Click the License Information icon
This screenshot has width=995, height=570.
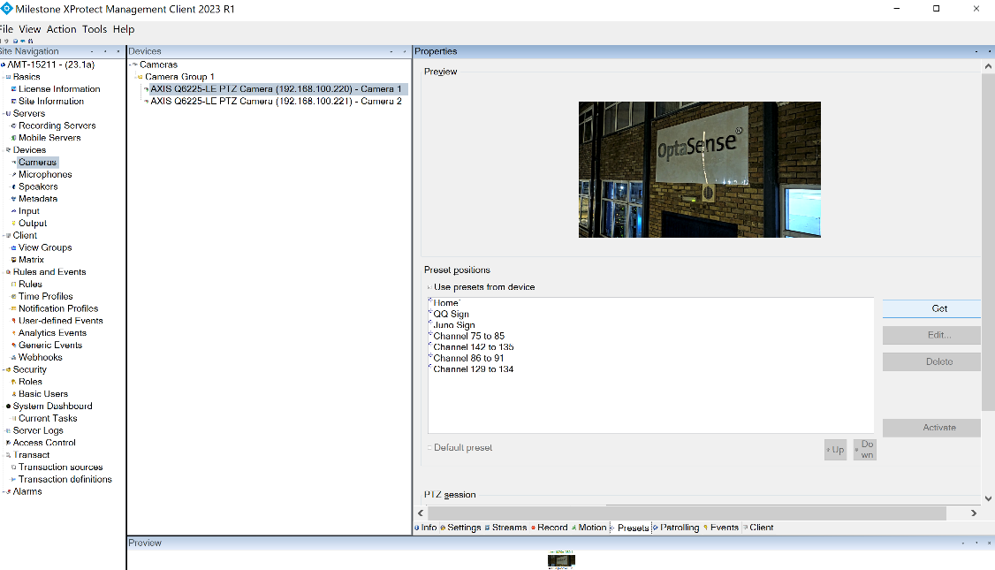coord(13,89)
